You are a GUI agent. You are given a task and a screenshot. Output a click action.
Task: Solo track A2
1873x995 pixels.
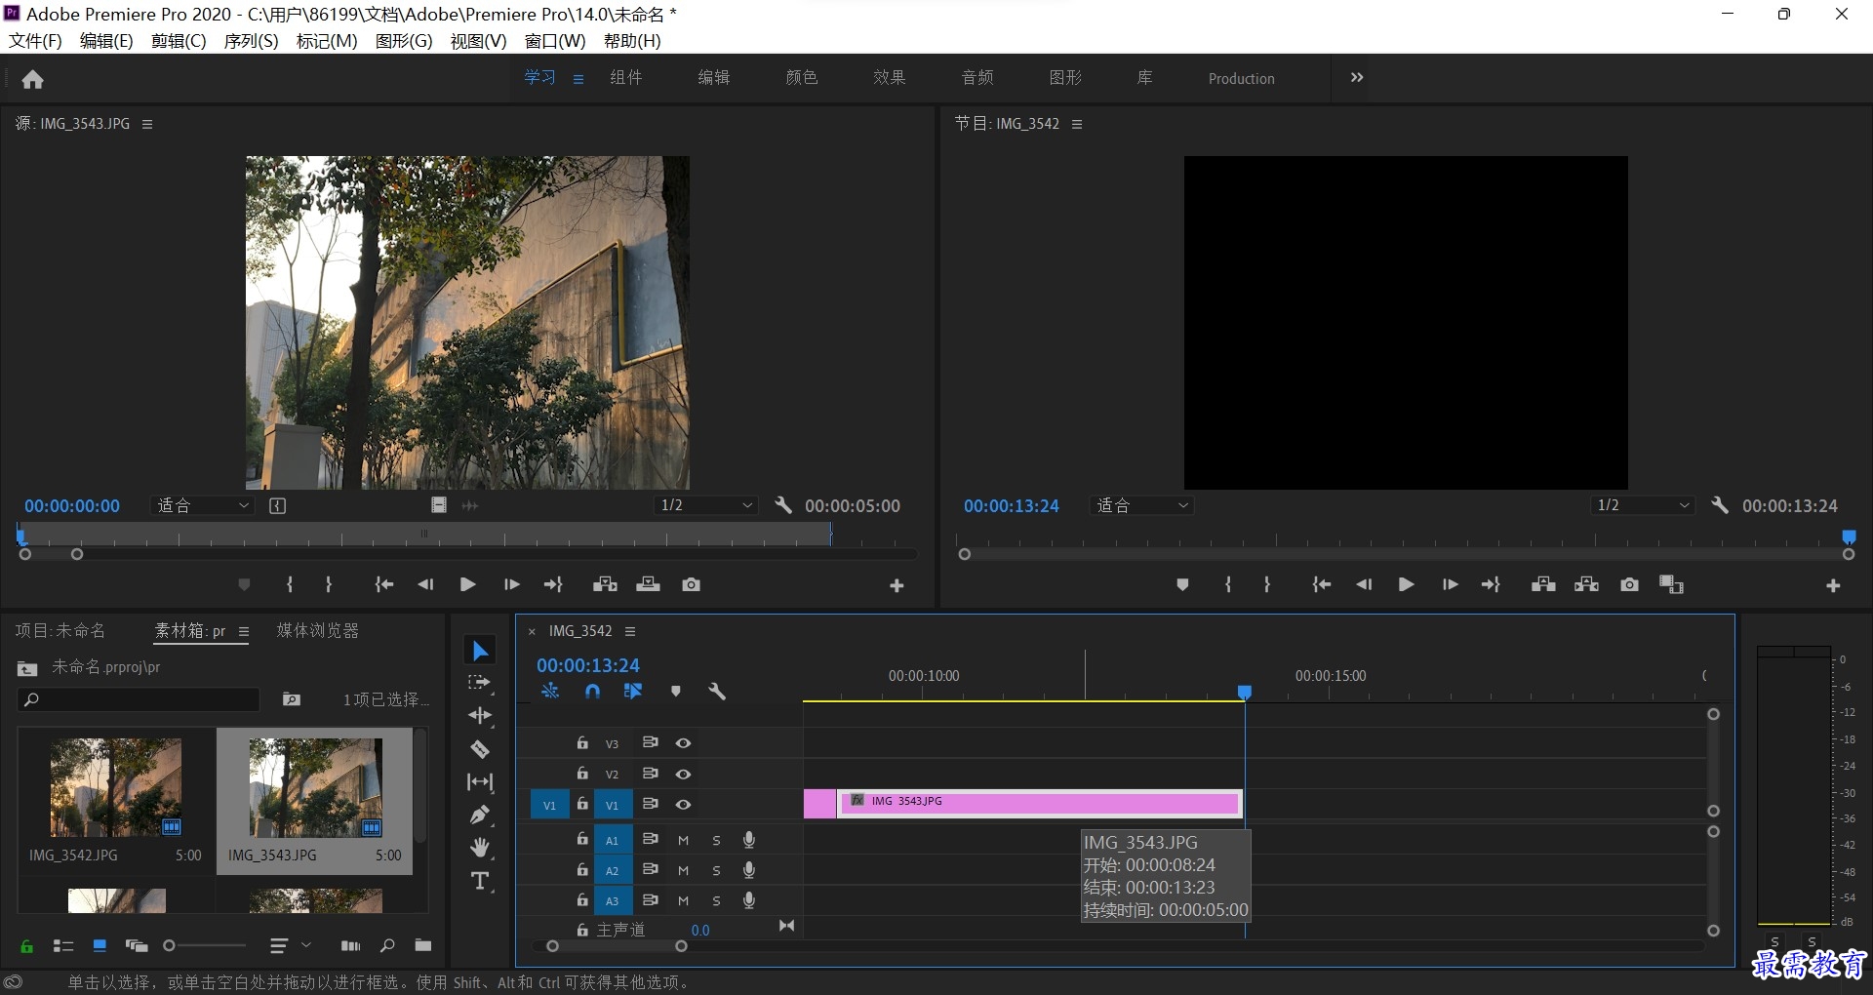click(716, 870)
